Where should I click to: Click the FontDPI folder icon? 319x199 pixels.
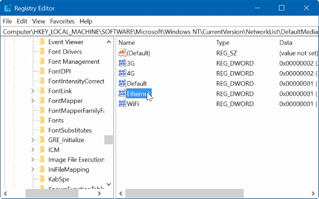click(42, 71)
